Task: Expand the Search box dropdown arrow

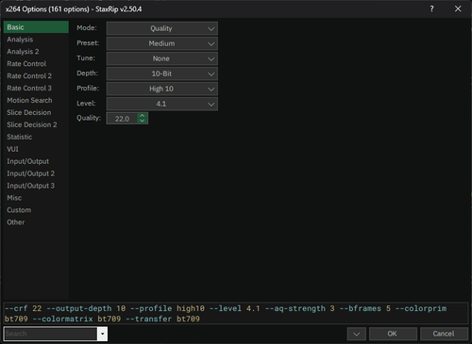Action: [x=103, y=334]
